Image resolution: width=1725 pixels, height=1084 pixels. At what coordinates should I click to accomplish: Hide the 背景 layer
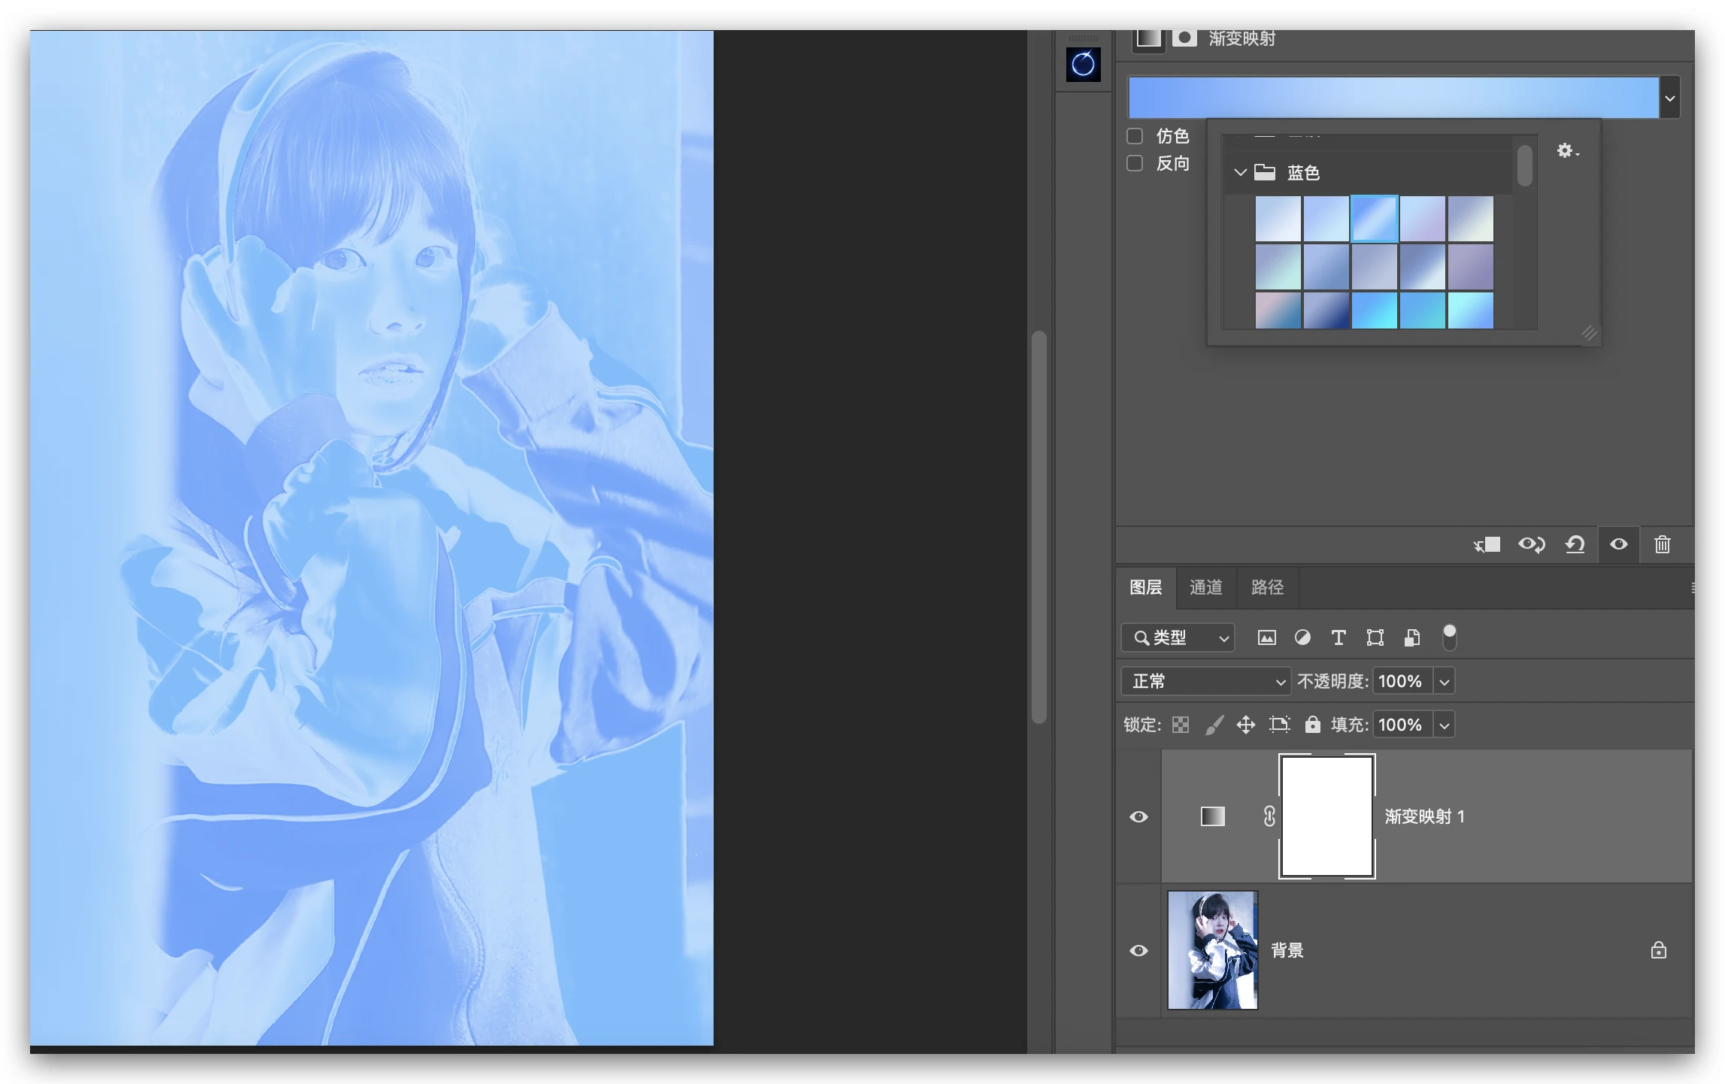[x=1138, y=950]
